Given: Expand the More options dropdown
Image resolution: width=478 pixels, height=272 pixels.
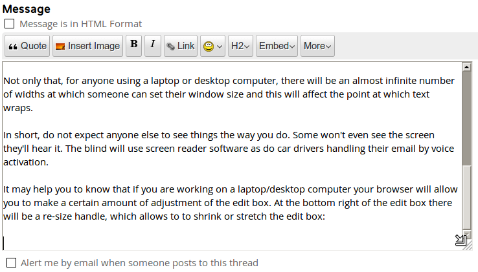Looking at the screenshot, I should click(x=317, y=46).
